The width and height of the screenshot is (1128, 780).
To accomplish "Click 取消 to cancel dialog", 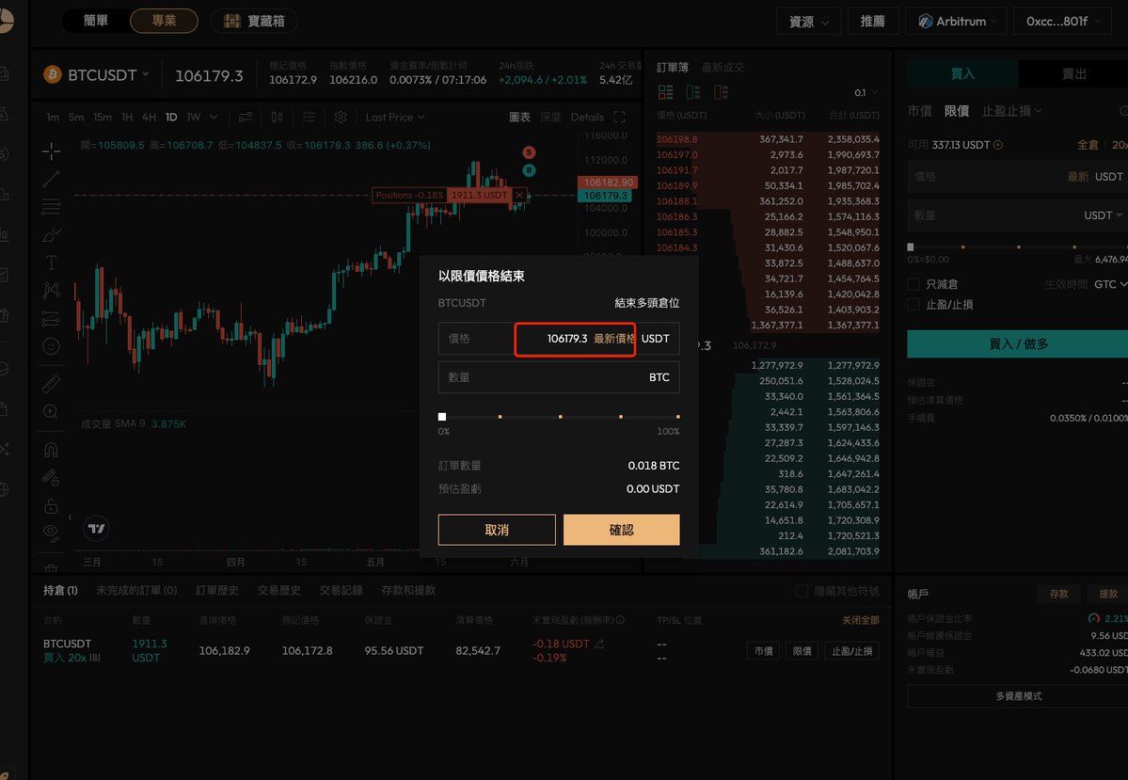I will click(497, 530).
